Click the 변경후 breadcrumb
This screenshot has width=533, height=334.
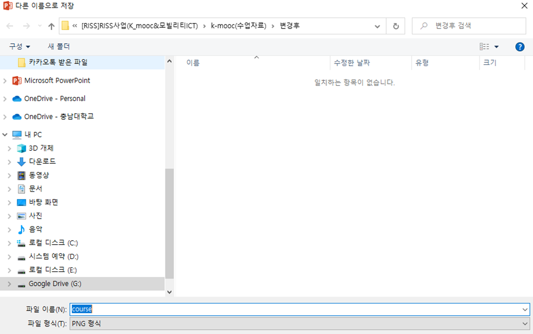click(289, 26)
